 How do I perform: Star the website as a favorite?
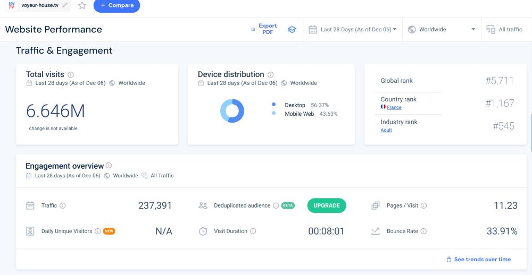point(82,5)
